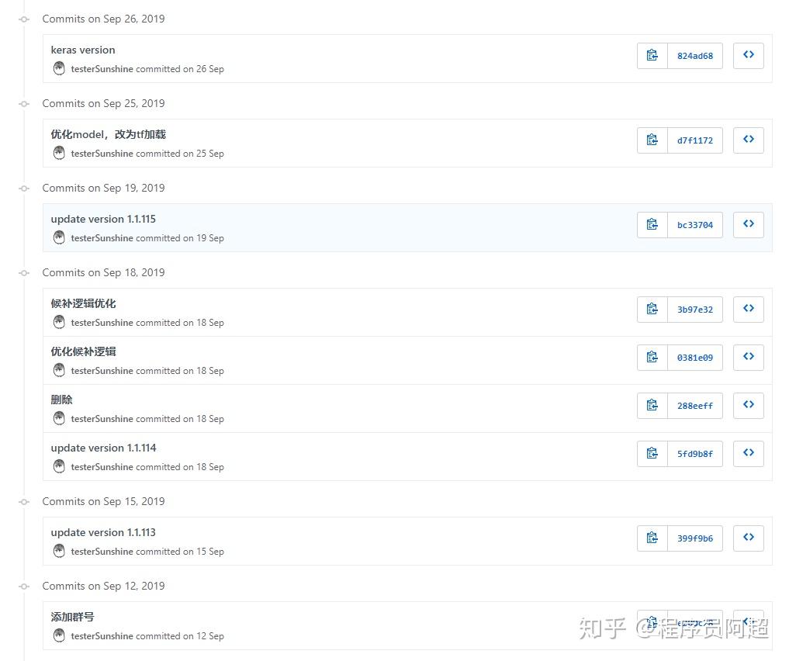The image size is (789, 661).
Task: Open testerSunshine profile on 26 Sep commit
Action: point(102,69)
